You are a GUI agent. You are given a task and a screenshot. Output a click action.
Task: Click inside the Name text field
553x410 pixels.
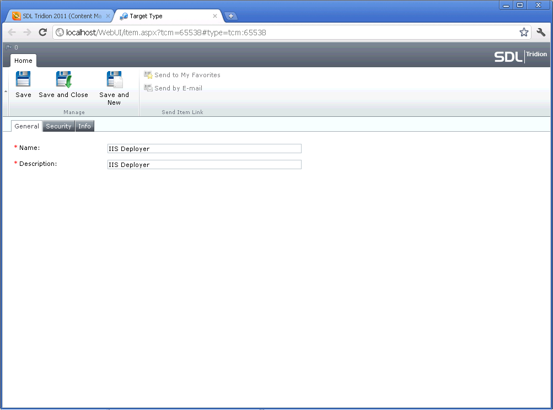click(204, 149)
